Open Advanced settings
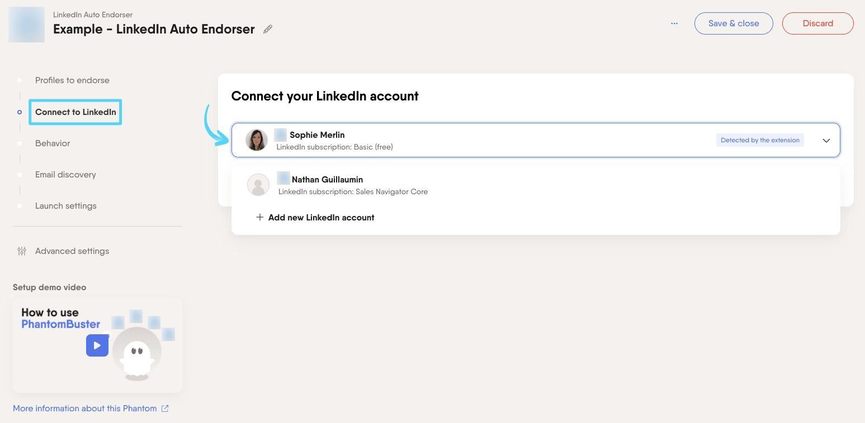 (72, 251)
